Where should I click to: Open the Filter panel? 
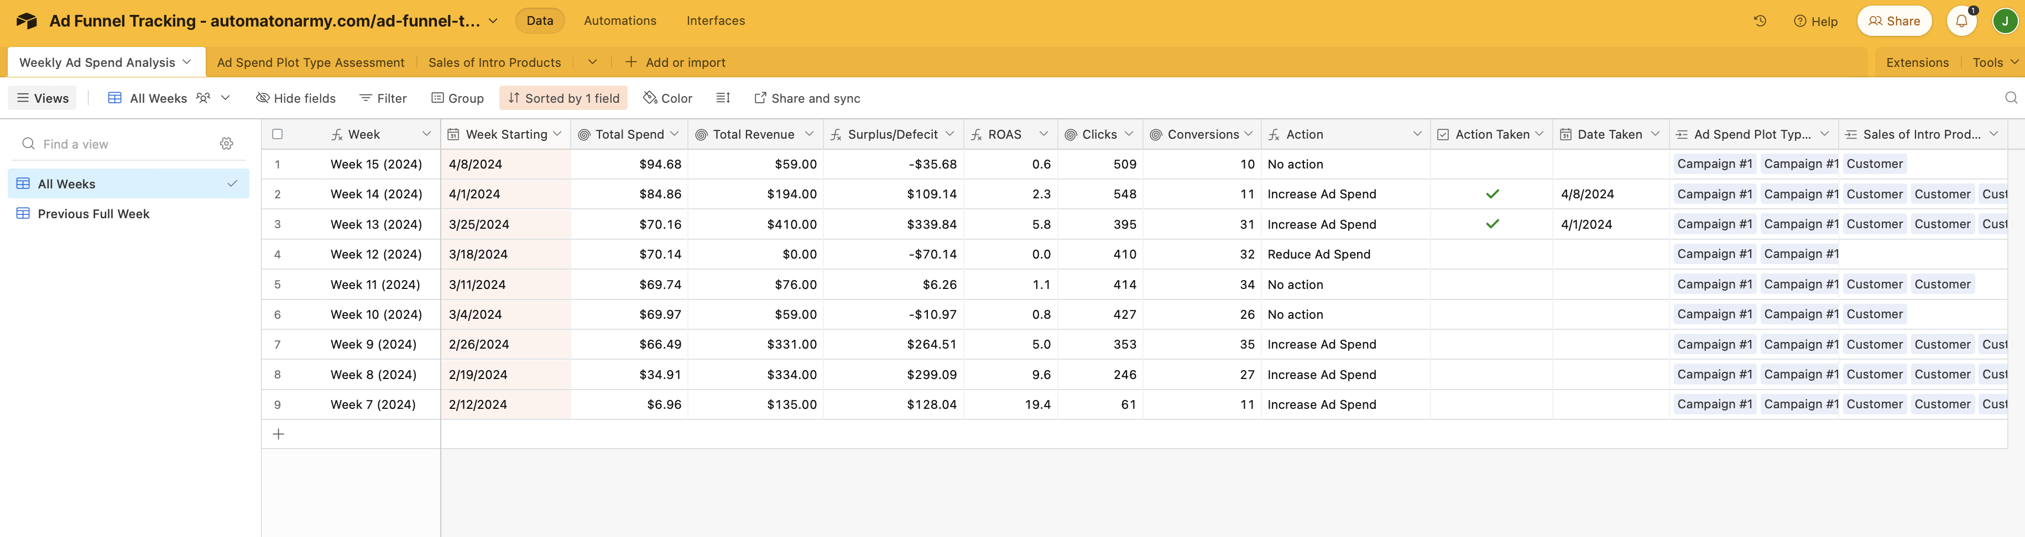383,97
